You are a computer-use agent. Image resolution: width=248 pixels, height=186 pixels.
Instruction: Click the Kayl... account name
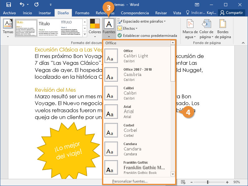click(x=211, y=13)
